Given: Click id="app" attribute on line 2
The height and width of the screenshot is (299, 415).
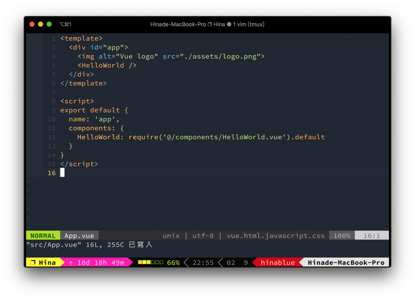Looking at the screenshot, I should coord(107,47).
